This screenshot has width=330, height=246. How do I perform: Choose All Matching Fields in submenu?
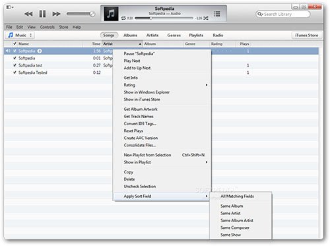pos(241,197)
